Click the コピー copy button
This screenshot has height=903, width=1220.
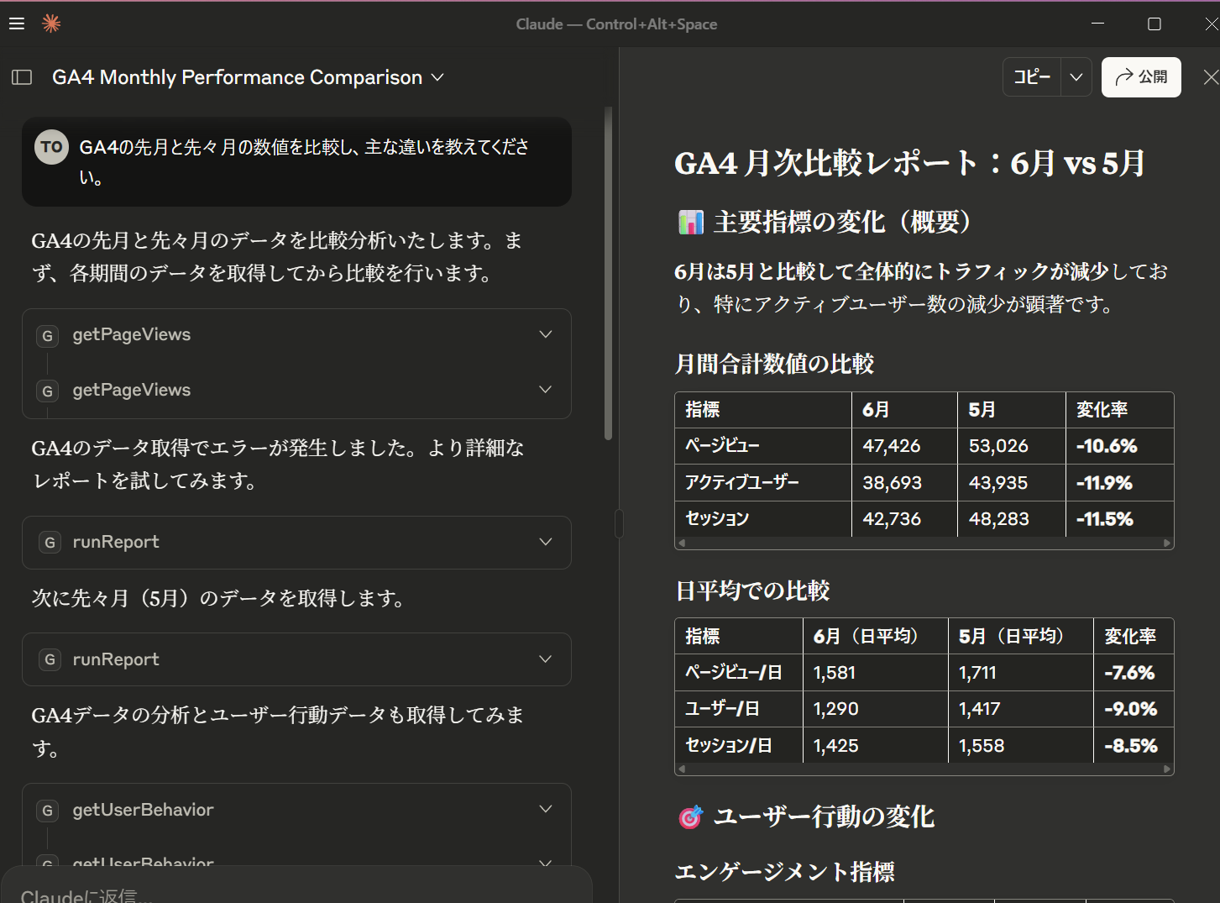coord(1032,77)
